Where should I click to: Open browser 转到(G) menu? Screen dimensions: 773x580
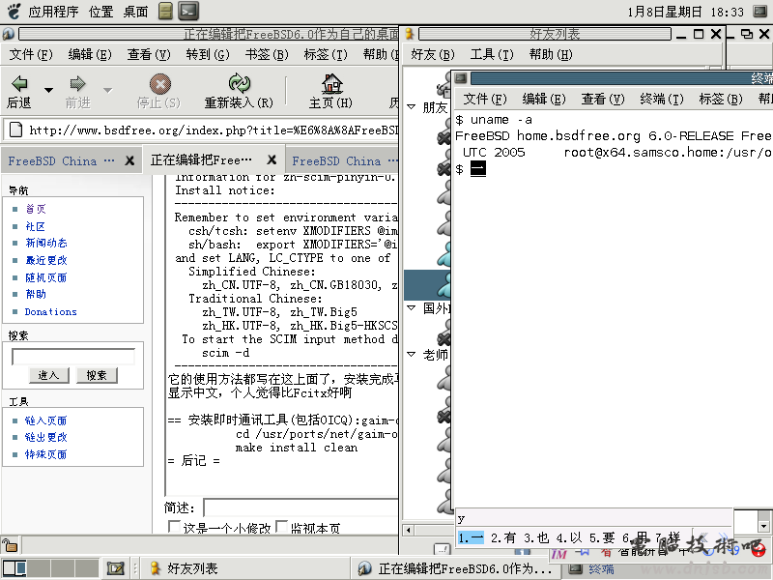[208, 54]
